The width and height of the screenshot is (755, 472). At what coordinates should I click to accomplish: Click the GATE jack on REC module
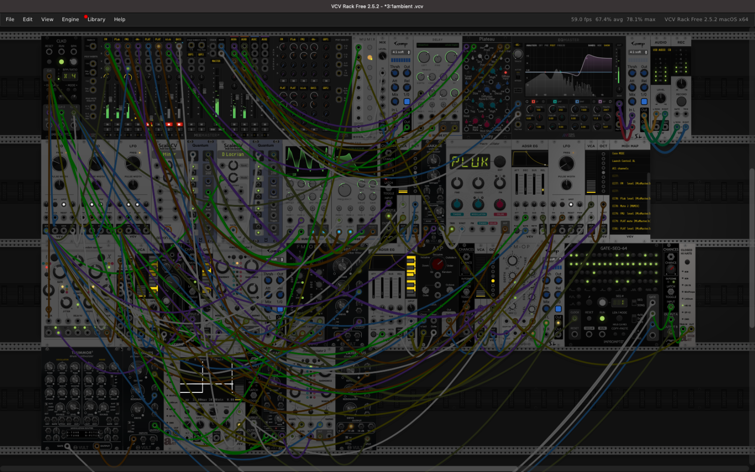pos(677,114)
